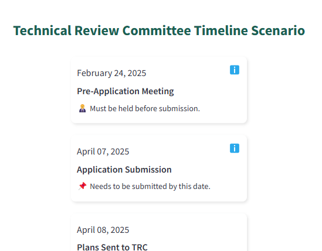The height and width of the screenshot is (251, 322).
Task: Open info icon on Pre-Application Meeting card
Action: point(234,70)
